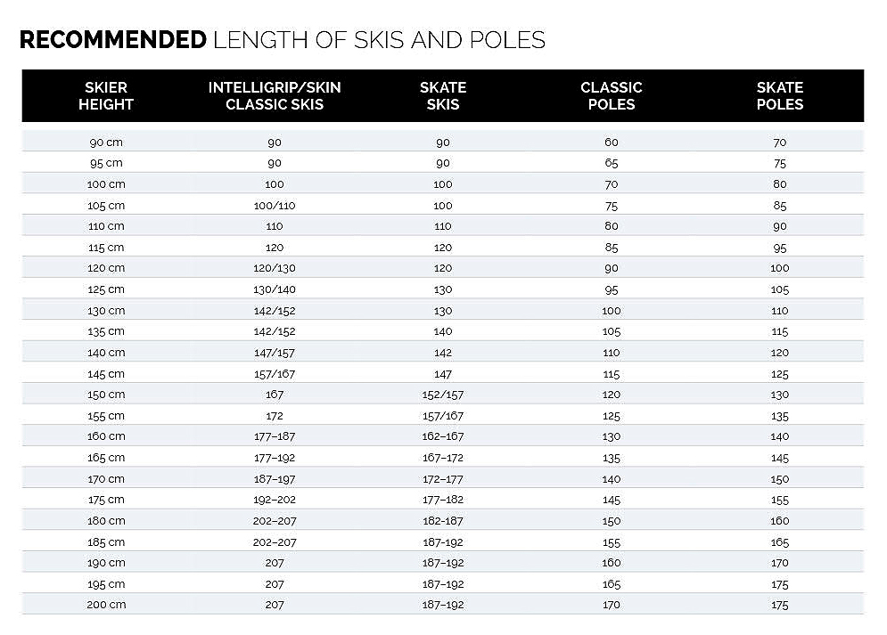887x635 pixels.
Task: Click the skate poles cell in the 200 cm row
Action: (x=780, y=605)
